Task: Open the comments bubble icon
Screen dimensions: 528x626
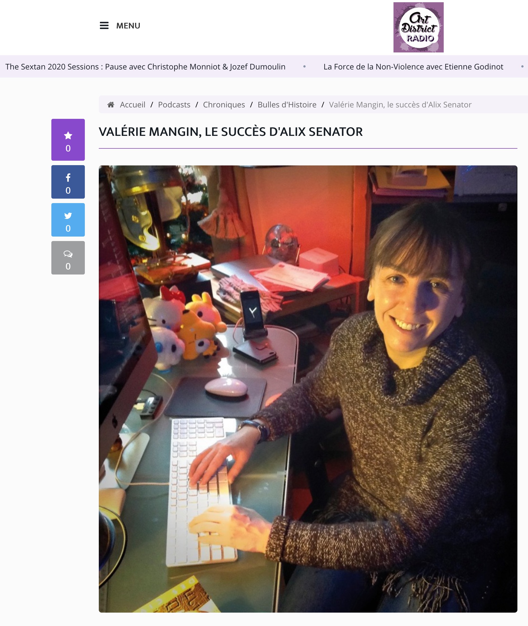Action: tap(68, 258)
